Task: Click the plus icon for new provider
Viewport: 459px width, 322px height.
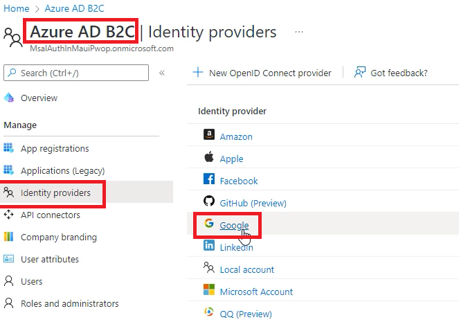Action: pos(198,72)
